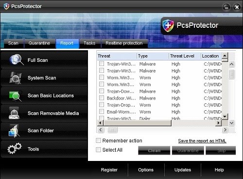
Task: Click Save the report as HTML link
Action: point(202,141)
